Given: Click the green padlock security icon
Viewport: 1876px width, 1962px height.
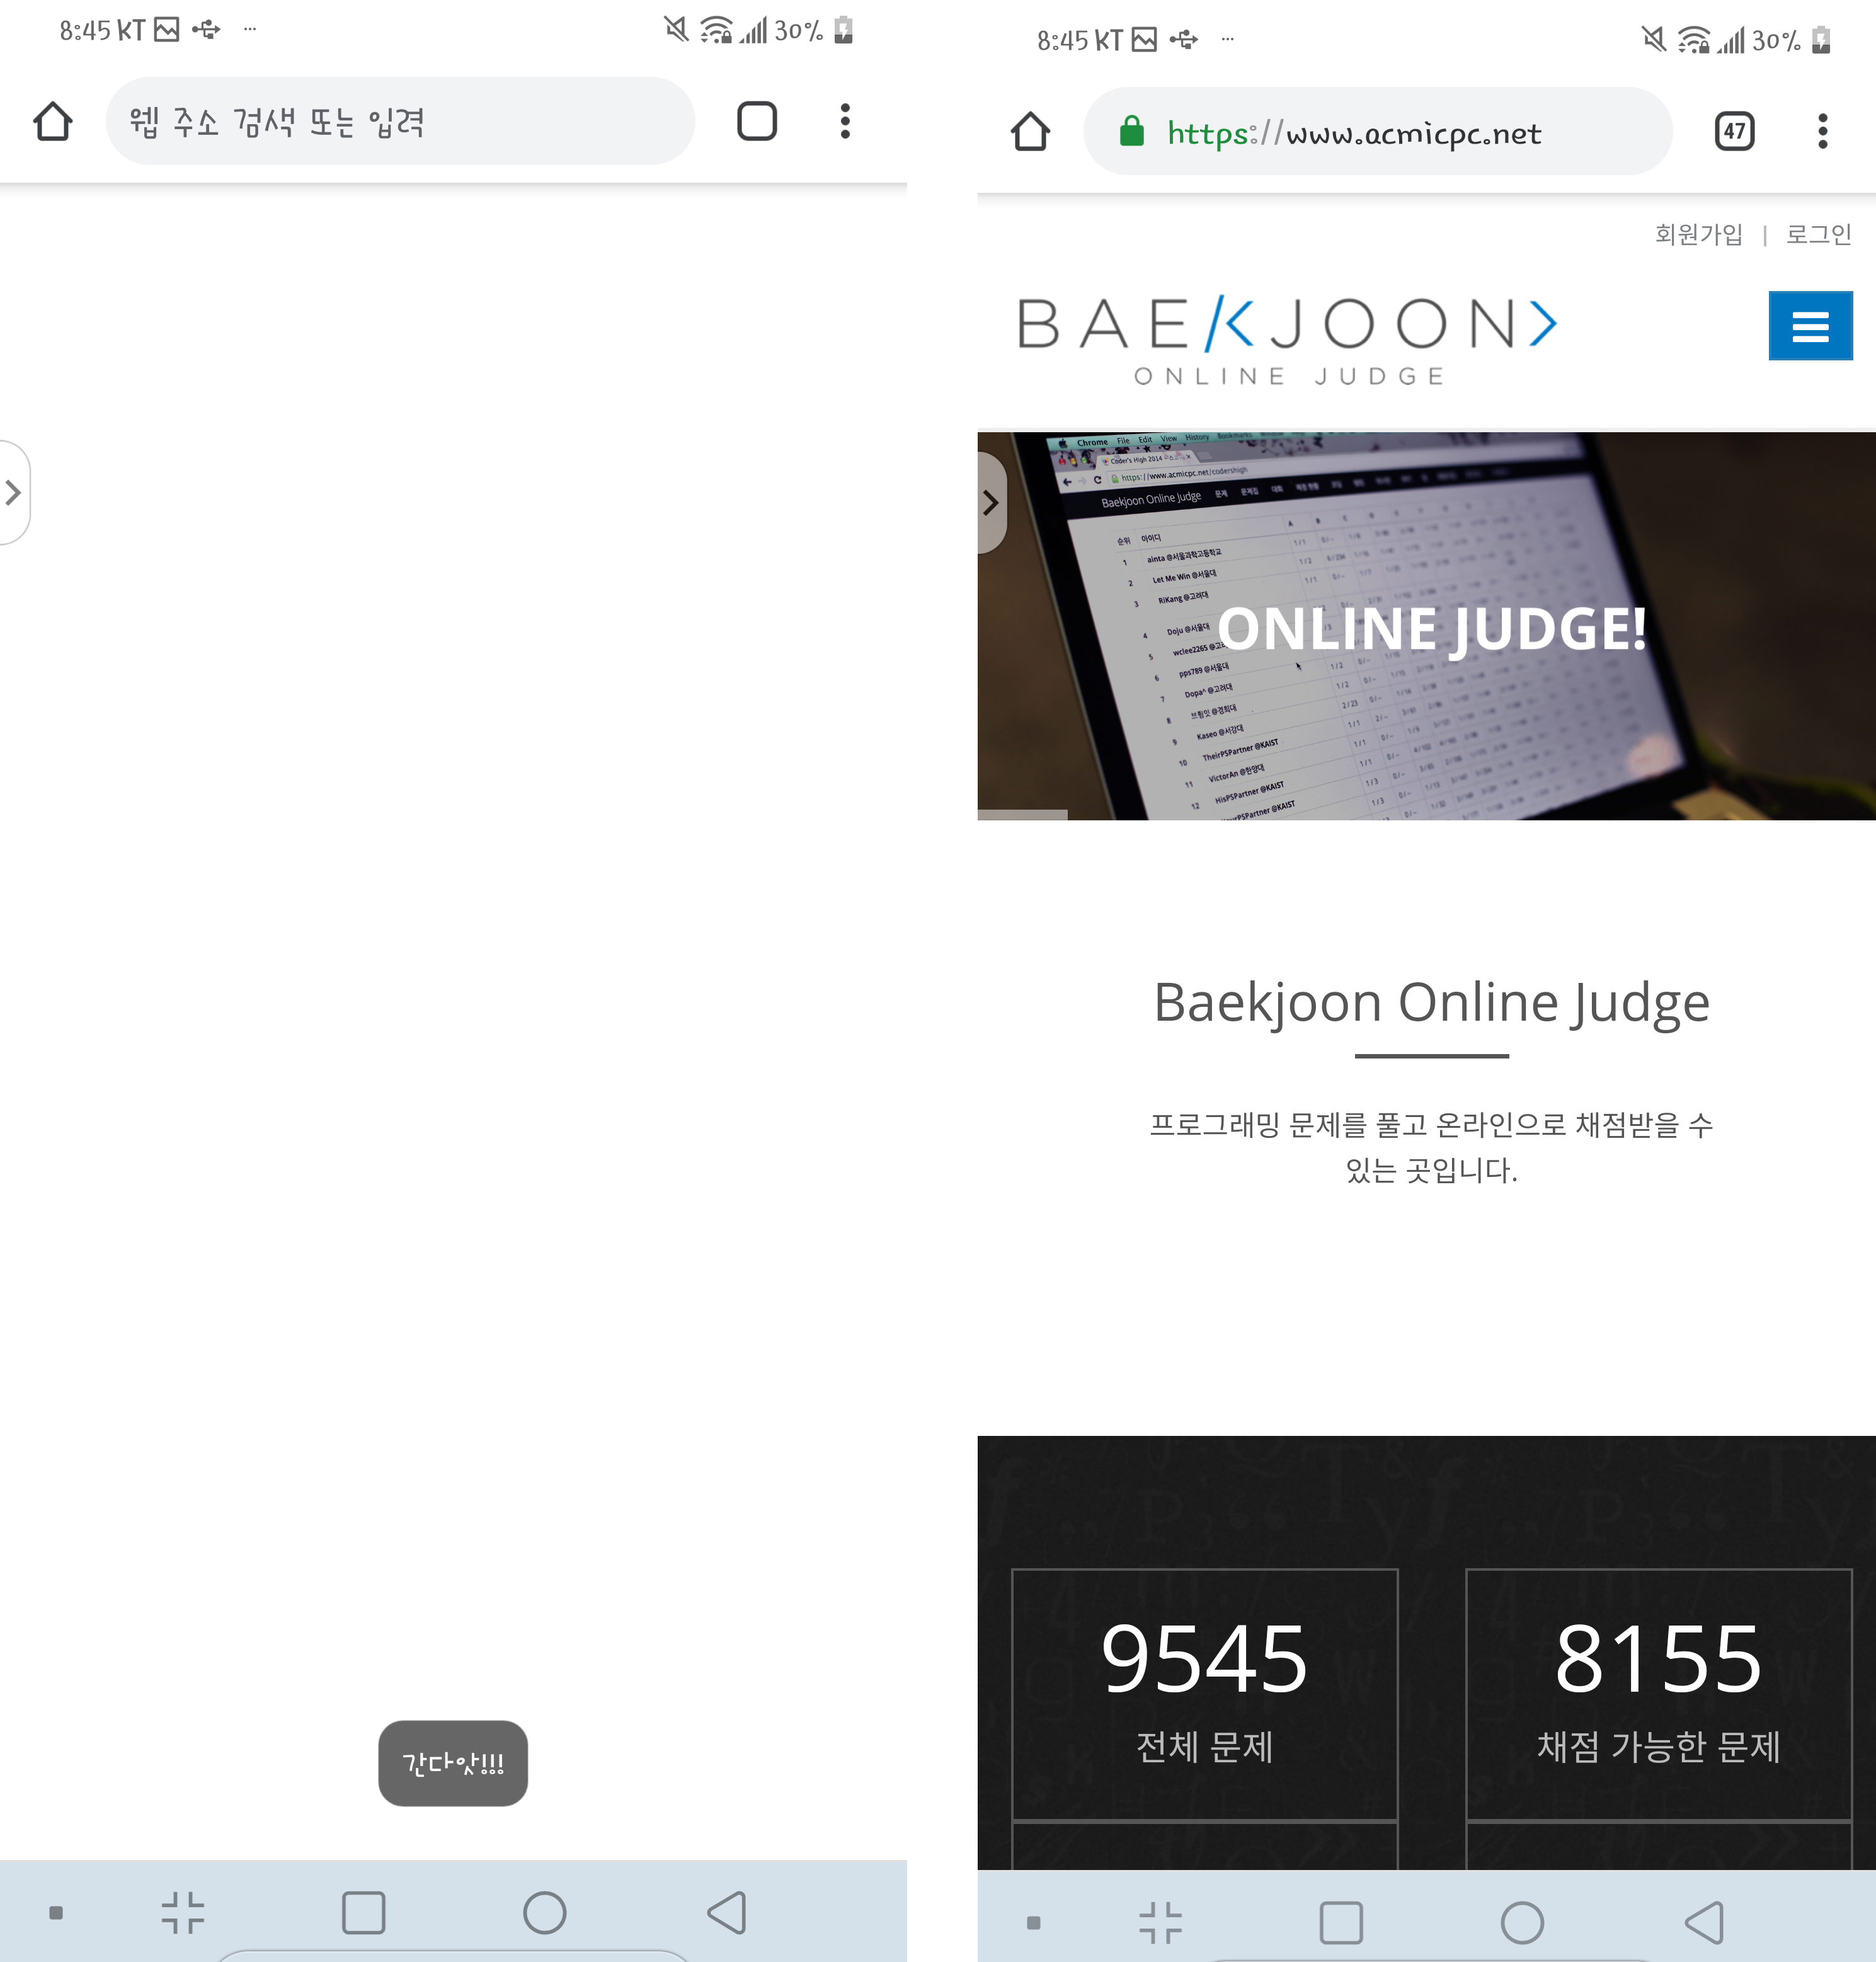Looking at the screenshot, I should tap(1131, 132).
